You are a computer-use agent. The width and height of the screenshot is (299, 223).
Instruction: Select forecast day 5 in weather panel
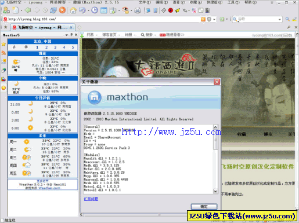click(73, 47)
